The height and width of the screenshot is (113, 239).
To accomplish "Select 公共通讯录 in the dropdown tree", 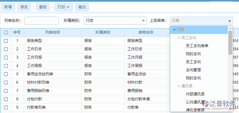I will [195, 102].
